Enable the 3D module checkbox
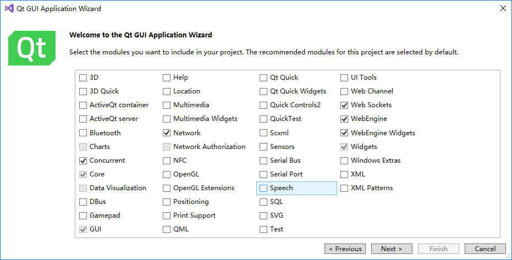The width and height of the screenshot is (512, 260). pos(83,78)
